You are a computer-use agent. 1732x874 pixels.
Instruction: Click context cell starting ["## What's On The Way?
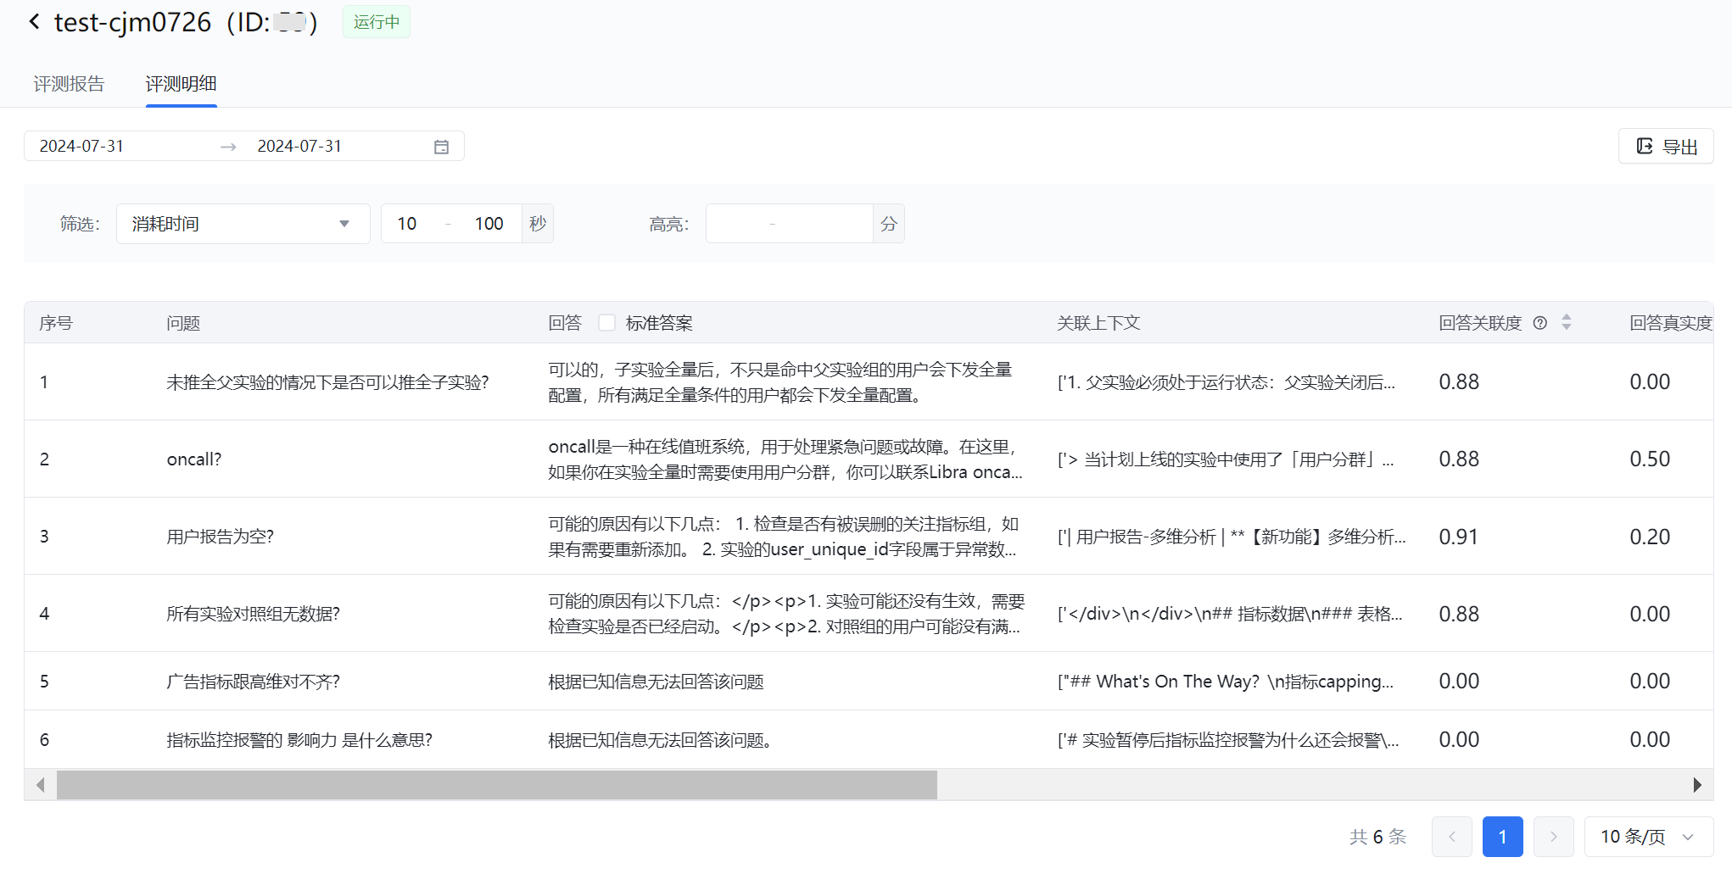[1225, 682]
